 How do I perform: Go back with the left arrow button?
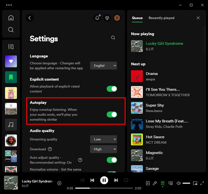coord(30,18)
